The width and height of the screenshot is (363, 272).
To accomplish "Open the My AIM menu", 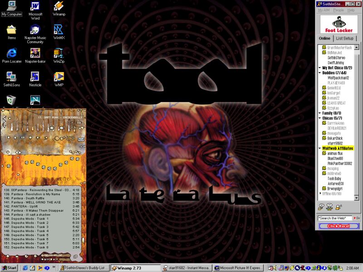I will [x=324, y=10].
